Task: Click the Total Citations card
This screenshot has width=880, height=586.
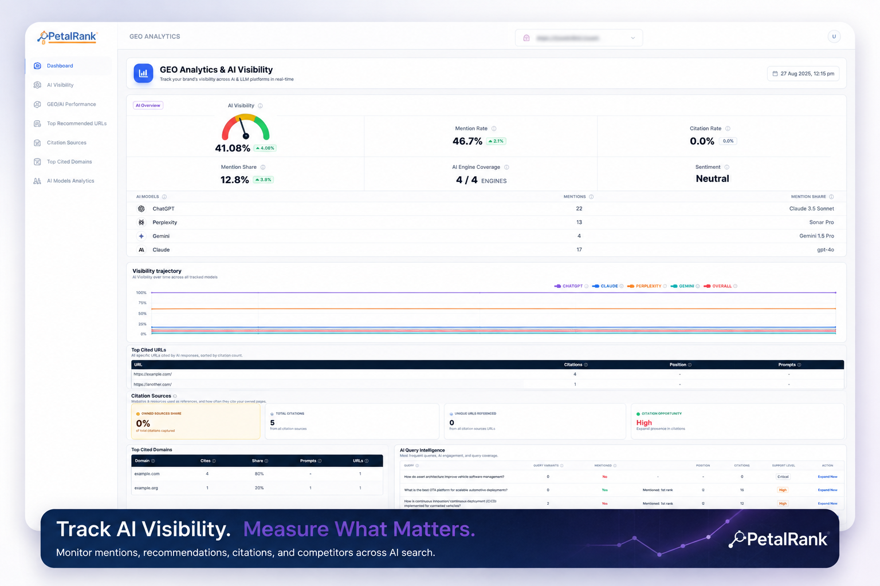Action: coord(352,422)
